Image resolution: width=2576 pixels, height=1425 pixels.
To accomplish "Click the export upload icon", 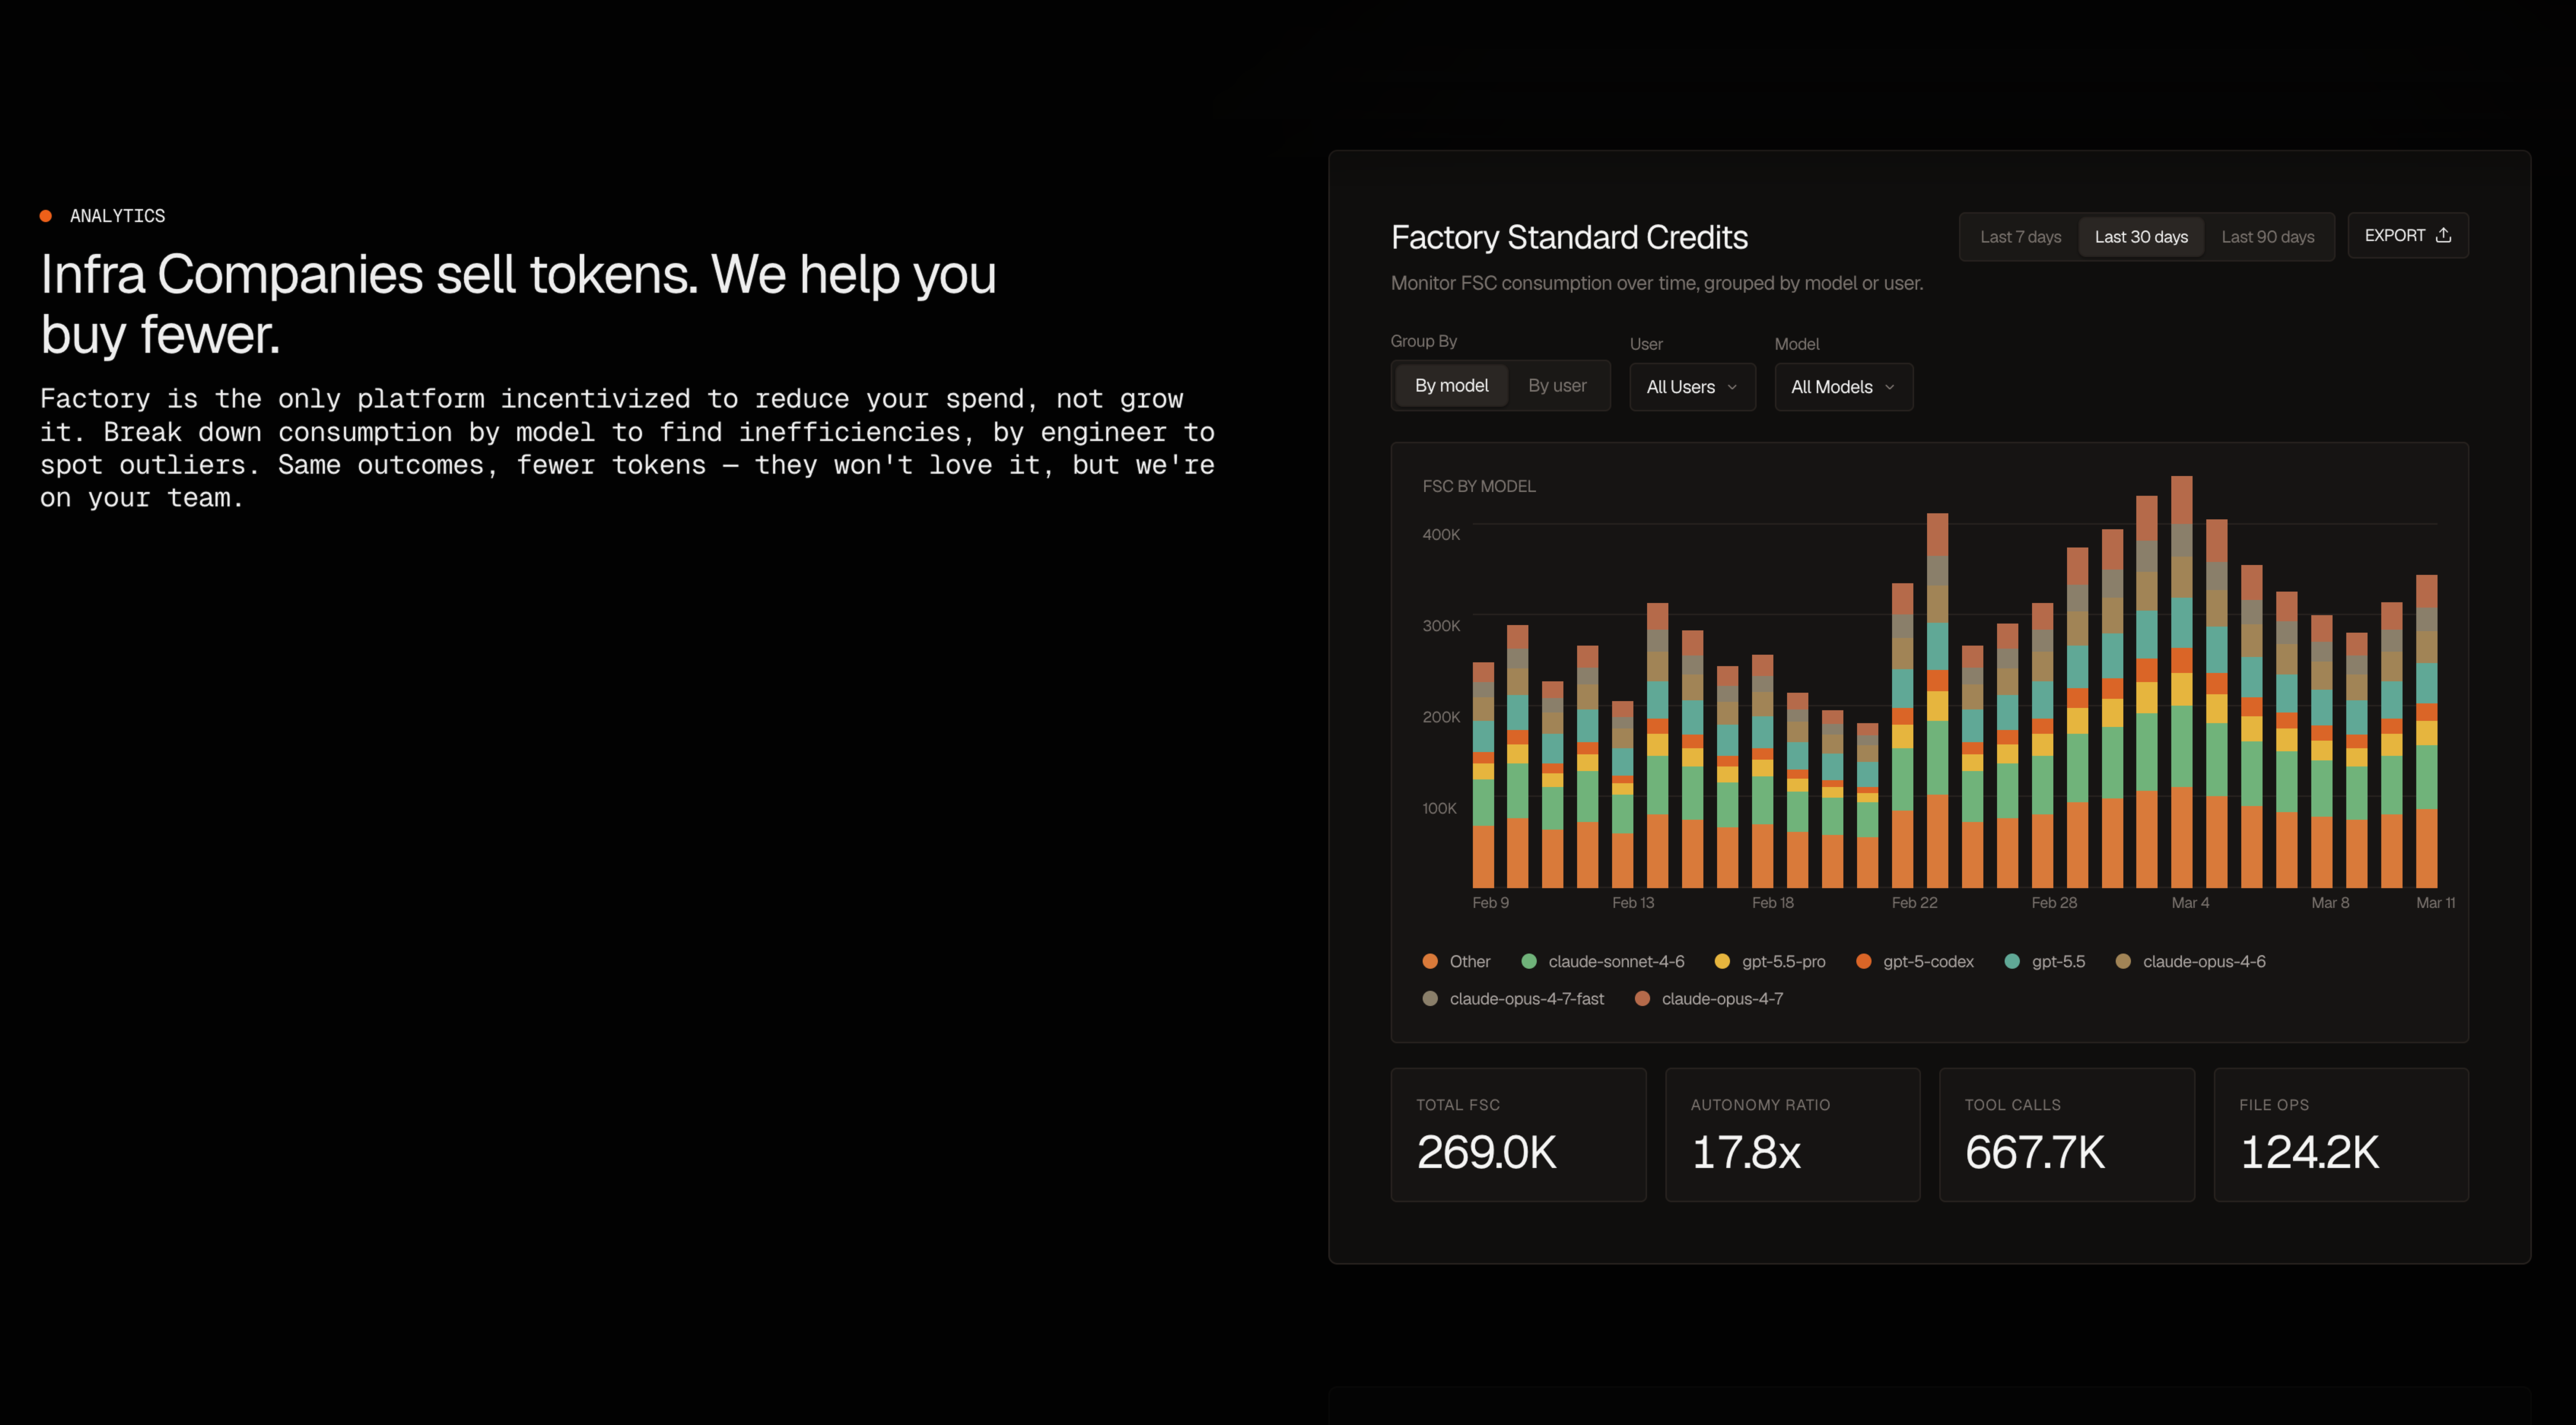I will click(x=2443, y=235).
